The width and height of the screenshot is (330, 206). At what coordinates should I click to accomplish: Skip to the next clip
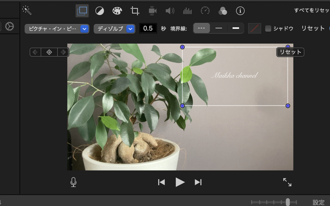(x=198, y=182)
